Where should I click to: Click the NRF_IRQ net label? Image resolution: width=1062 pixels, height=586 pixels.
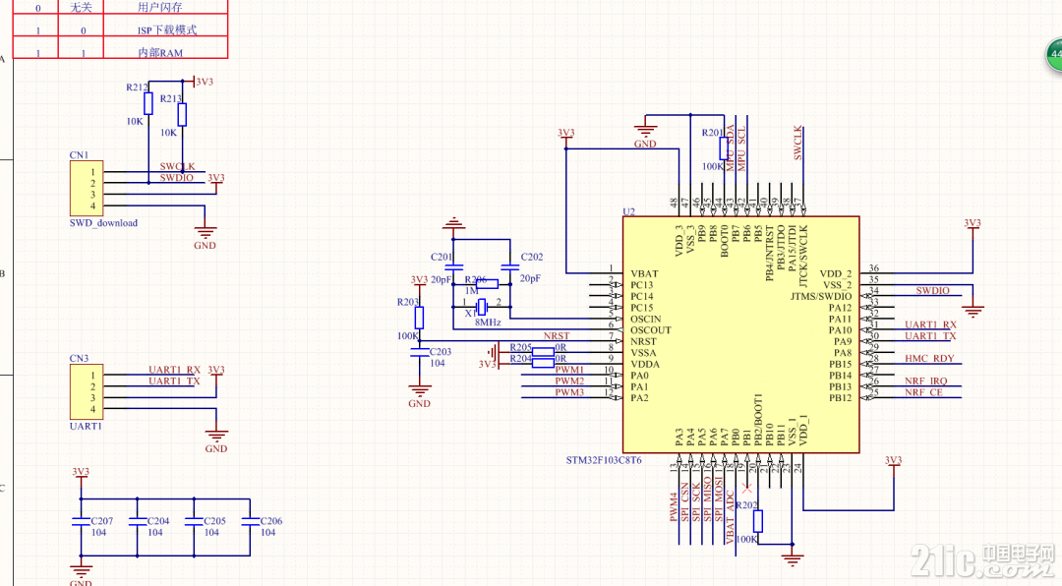(x=926, y=381)
